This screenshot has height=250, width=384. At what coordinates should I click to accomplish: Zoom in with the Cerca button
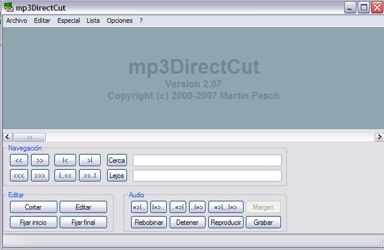pyautogui.click(x=117, y=160)
